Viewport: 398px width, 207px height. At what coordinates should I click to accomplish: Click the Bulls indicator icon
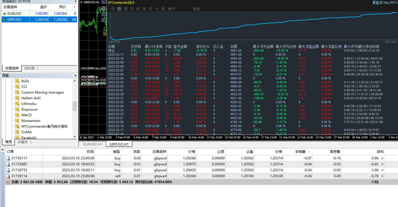(x=17, y=81)
